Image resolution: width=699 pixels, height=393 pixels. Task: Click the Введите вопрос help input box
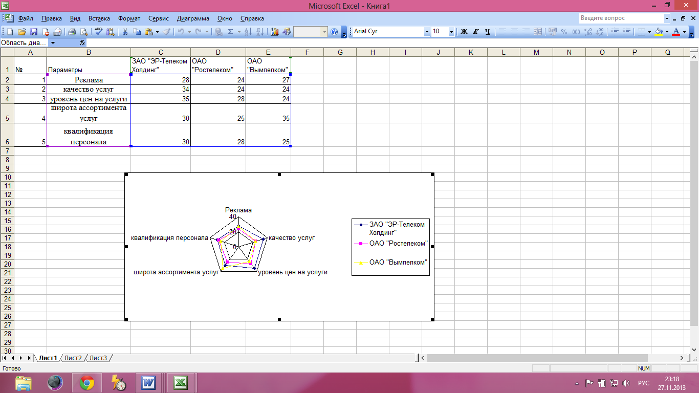pyautogui.click(x=621, y=18)
